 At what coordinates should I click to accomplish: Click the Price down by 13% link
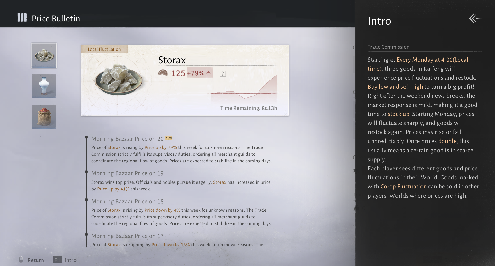coord(171,245)
